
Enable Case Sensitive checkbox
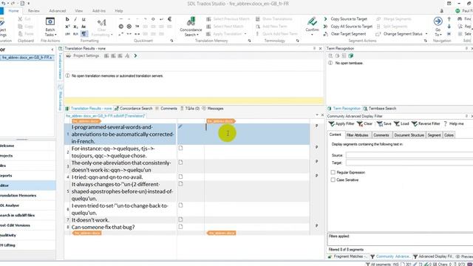(x=333, y=180)
